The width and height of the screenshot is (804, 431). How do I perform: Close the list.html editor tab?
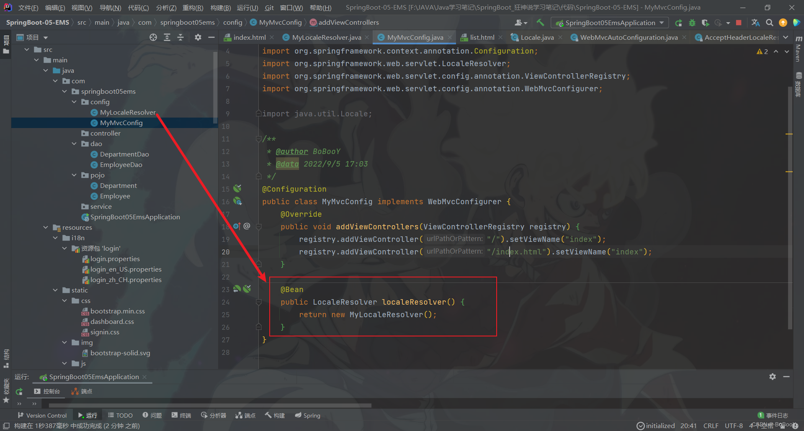[500, 37]
